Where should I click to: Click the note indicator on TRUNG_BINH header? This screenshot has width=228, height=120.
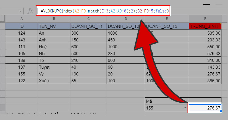point(220,24)
